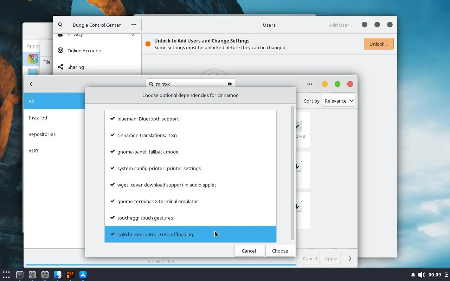Screen dimensions: 450x281
Task: Open the CRT terminal app in the taskbar
Action: 70,275
